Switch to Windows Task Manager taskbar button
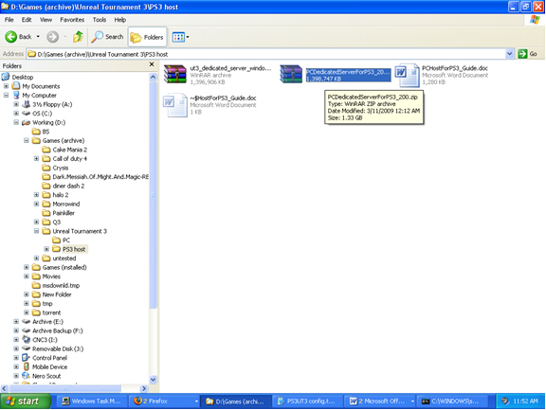 pyautogui.click(x=91, y=401)
